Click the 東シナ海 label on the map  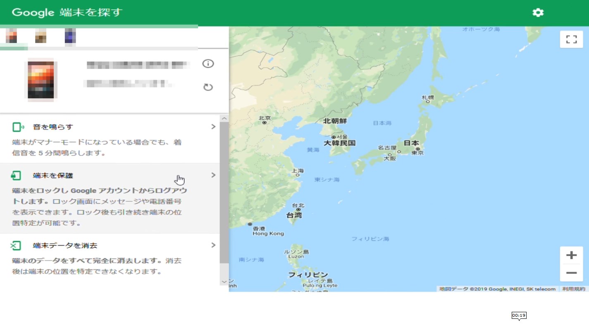pyautogui.click(x=327, y=180)
